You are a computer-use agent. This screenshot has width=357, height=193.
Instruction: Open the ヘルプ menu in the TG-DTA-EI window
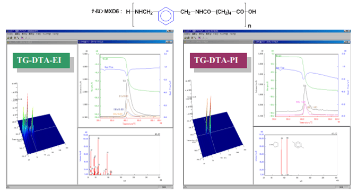click(55, 34)
